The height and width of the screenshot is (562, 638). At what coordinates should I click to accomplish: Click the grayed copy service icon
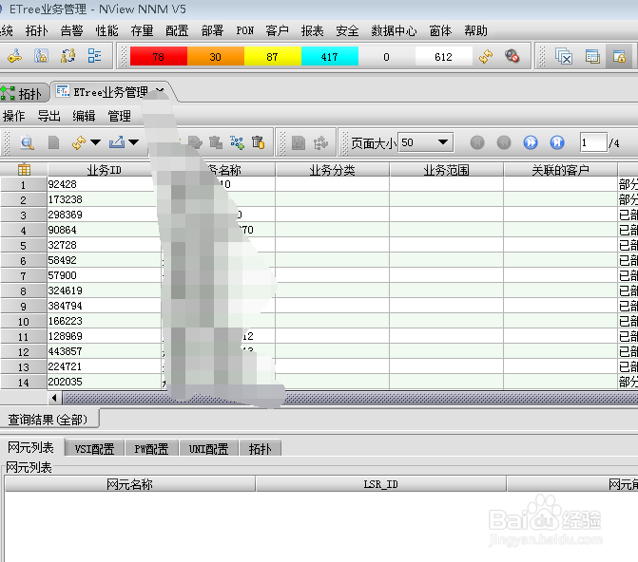point(216,142)
